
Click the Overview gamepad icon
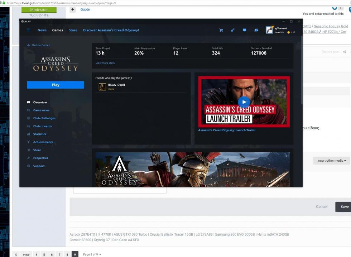pos(28,102)
